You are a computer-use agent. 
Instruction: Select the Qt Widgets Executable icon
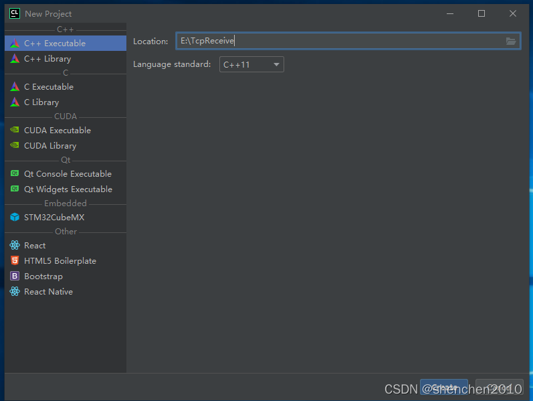(15, 189)
